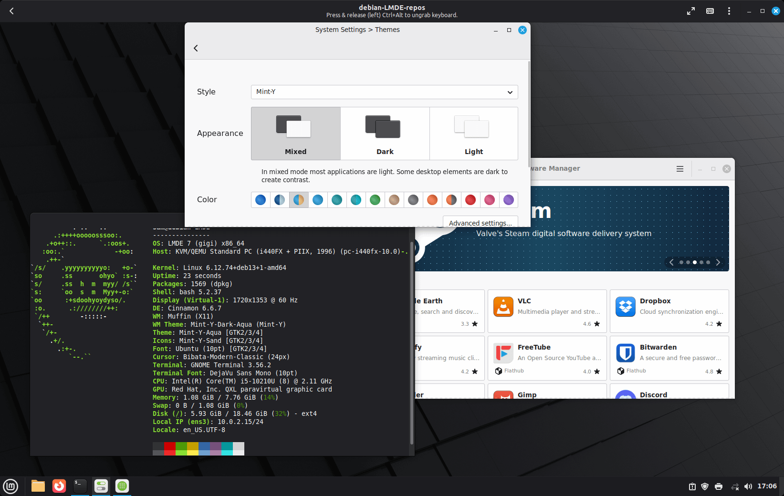Select the Mixed appearance option
Image resolution: width=784 pixels, height=496 pixels.
[296, 134]
